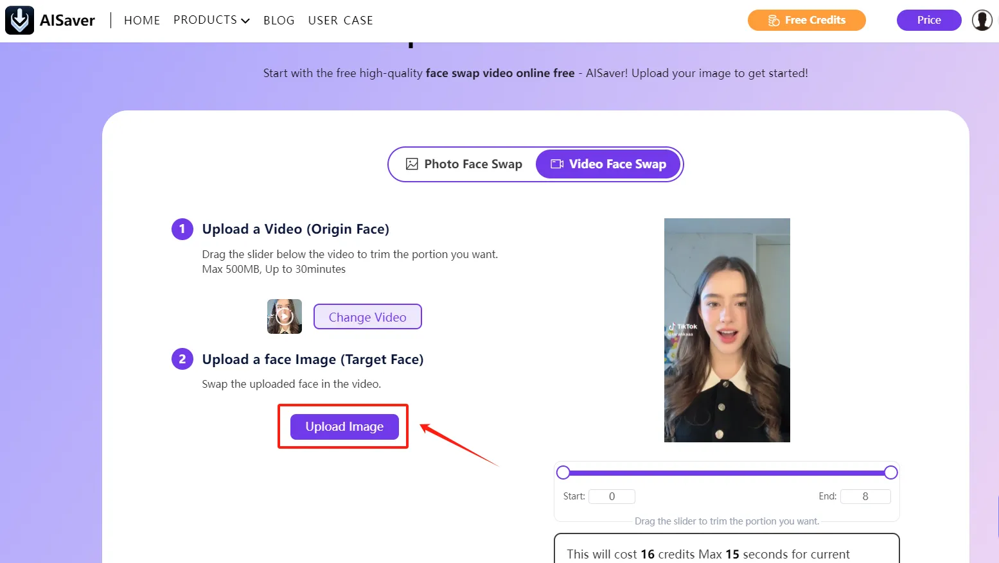Click the AISaver logo icon

(x=19, y=20)
